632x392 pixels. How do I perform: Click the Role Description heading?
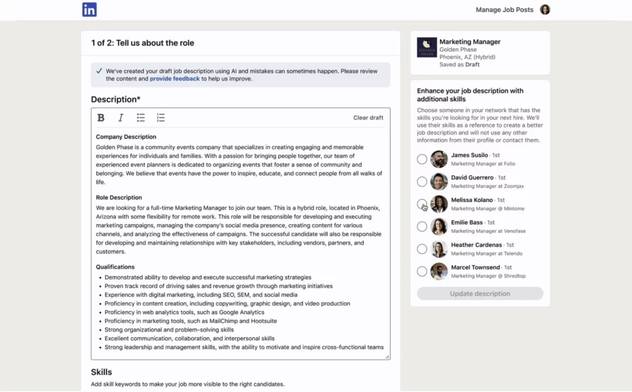(x=119, y=197)
